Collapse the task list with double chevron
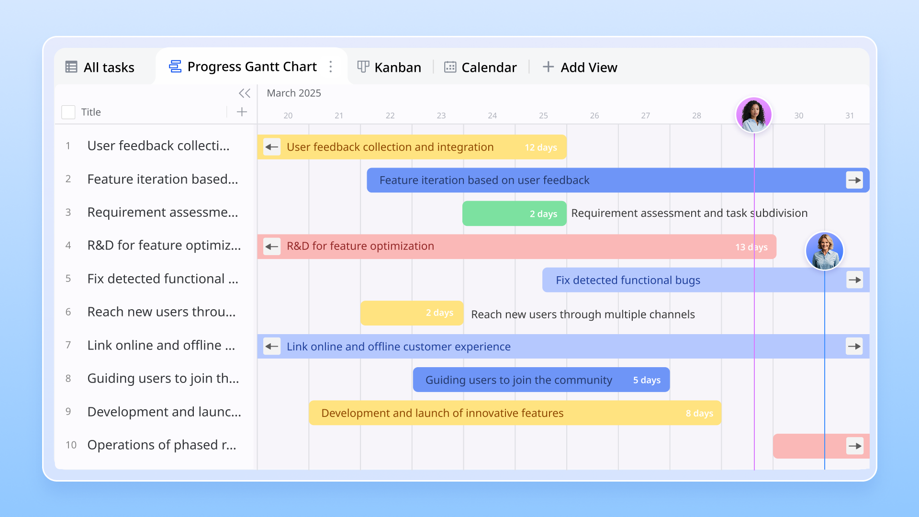This screenshot has height=517, width=919. (245, 93)
